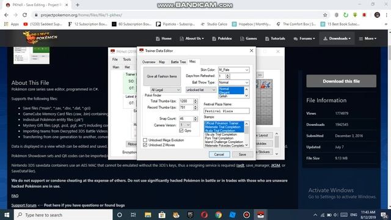Switch to Chrome in the taskbar
This screenshot has width=391, height=220.
[x=219, y=215]
